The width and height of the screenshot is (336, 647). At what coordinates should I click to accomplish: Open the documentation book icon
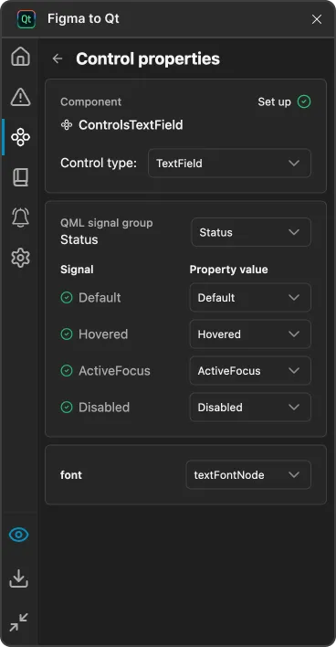tap(20, 177)
